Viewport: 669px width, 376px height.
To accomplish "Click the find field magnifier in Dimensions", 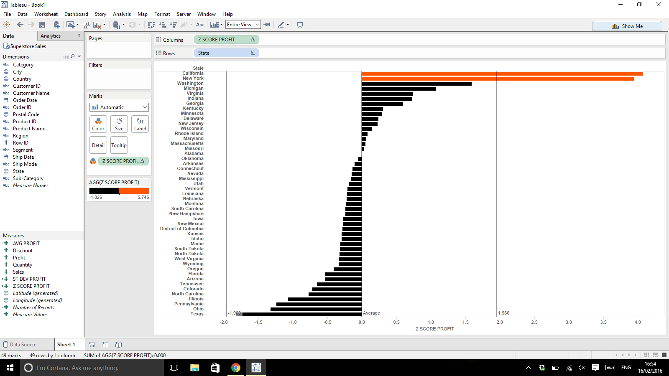I will point(73,56).
